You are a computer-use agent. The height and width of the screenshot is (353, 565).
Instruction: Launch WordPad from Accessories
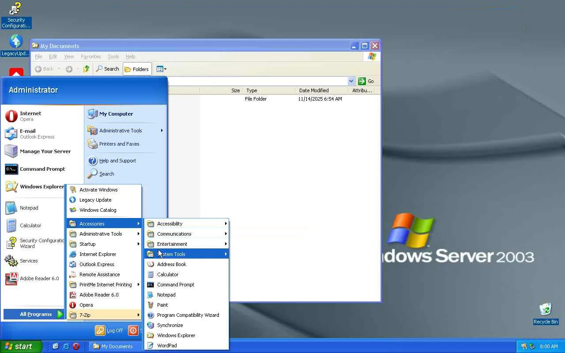187,345
